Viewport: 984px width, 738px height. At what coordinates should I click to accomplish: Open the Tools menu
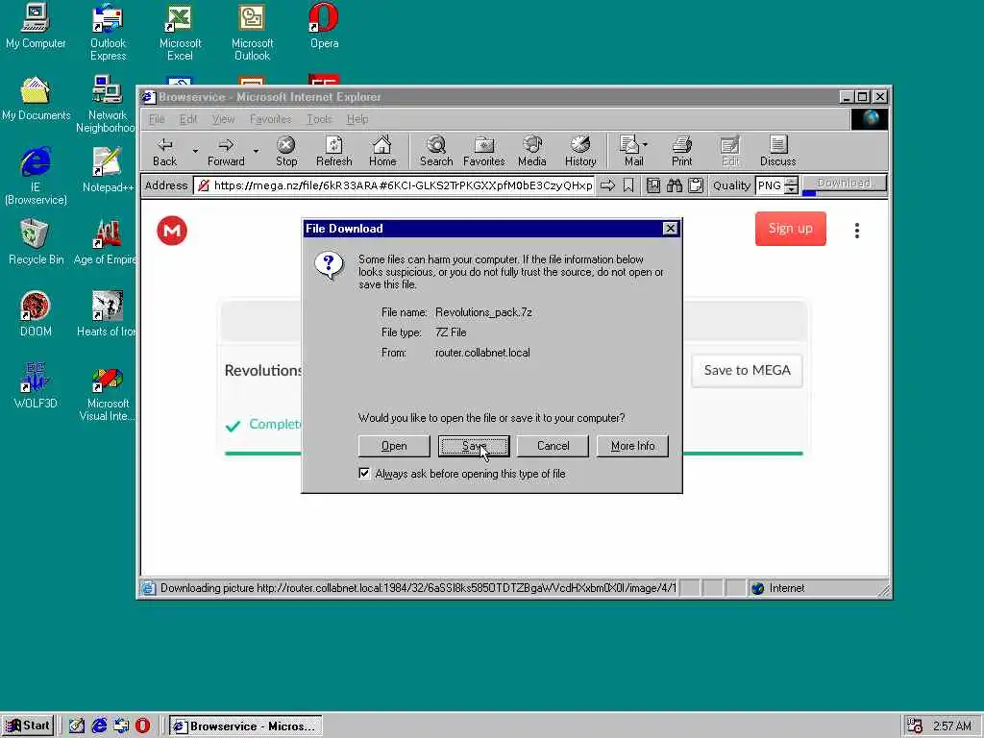click(319, 119)
